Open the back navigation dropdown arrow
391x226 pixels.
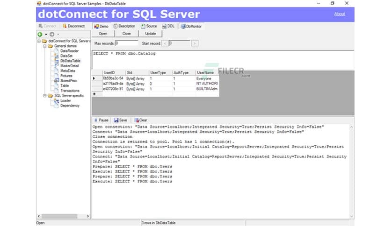(46, 35)
